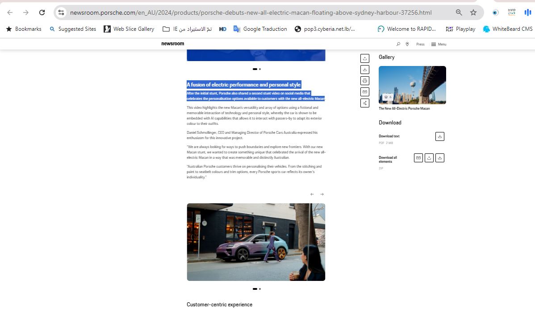The image size is (535, 309).
Task: Click the location pin icon in header
Action: click(407, 44)
